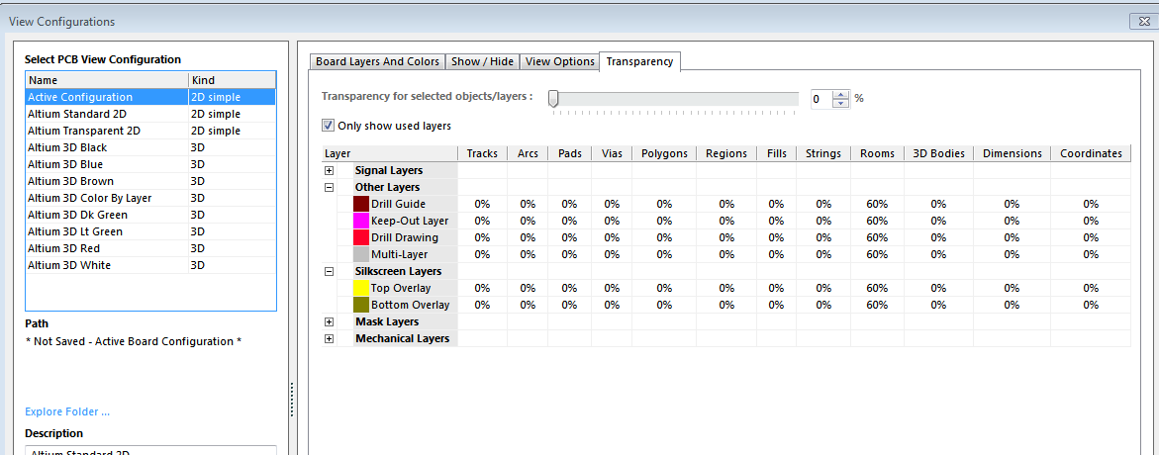The height and width of the screenshot is (455, 1159).
Task: Select Altium 3D White configuration
Action: [x=150, y=265]
